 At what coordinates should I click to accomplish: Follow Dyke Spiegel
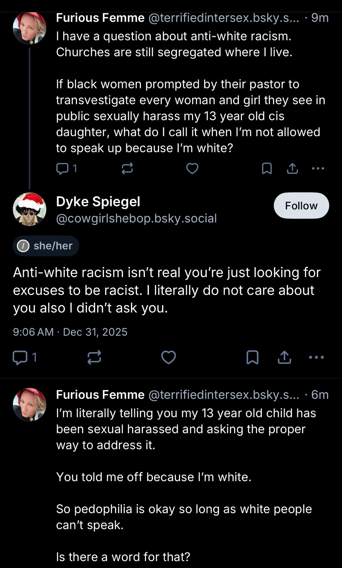[301, 206]
